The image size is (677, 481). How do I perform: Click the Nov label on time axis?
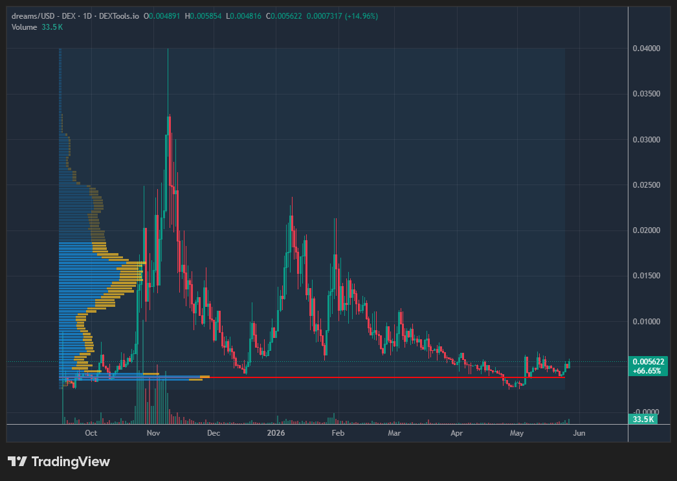click(x=153, y=433)
